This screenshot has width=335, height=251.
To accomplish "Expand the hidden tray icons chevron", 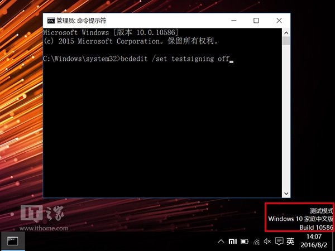I will [221, 242].
